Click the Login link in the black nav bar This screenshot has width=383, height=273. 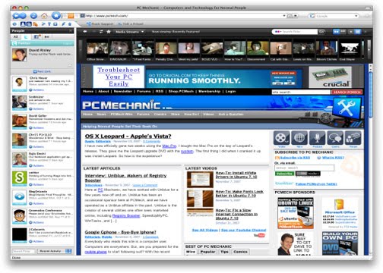[230, 91]
